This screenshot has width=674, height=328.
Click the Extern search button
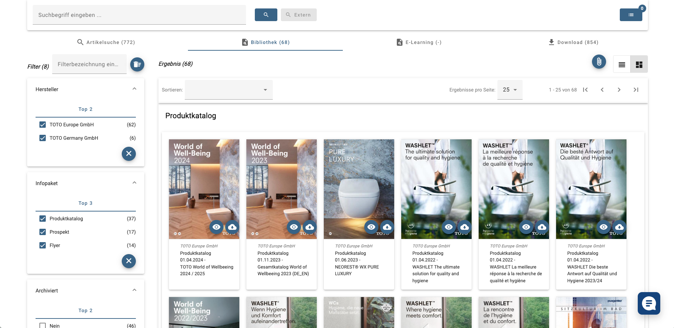tap(298, 15)
